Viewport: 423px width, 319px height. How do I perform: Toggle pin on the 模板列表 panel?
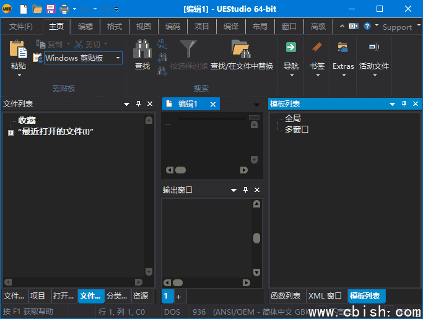click(404, 104)
